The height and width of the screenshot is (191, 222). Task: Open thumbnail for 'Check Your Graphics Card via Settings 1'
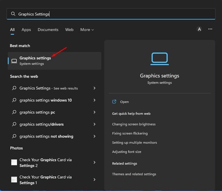point(14,180)
